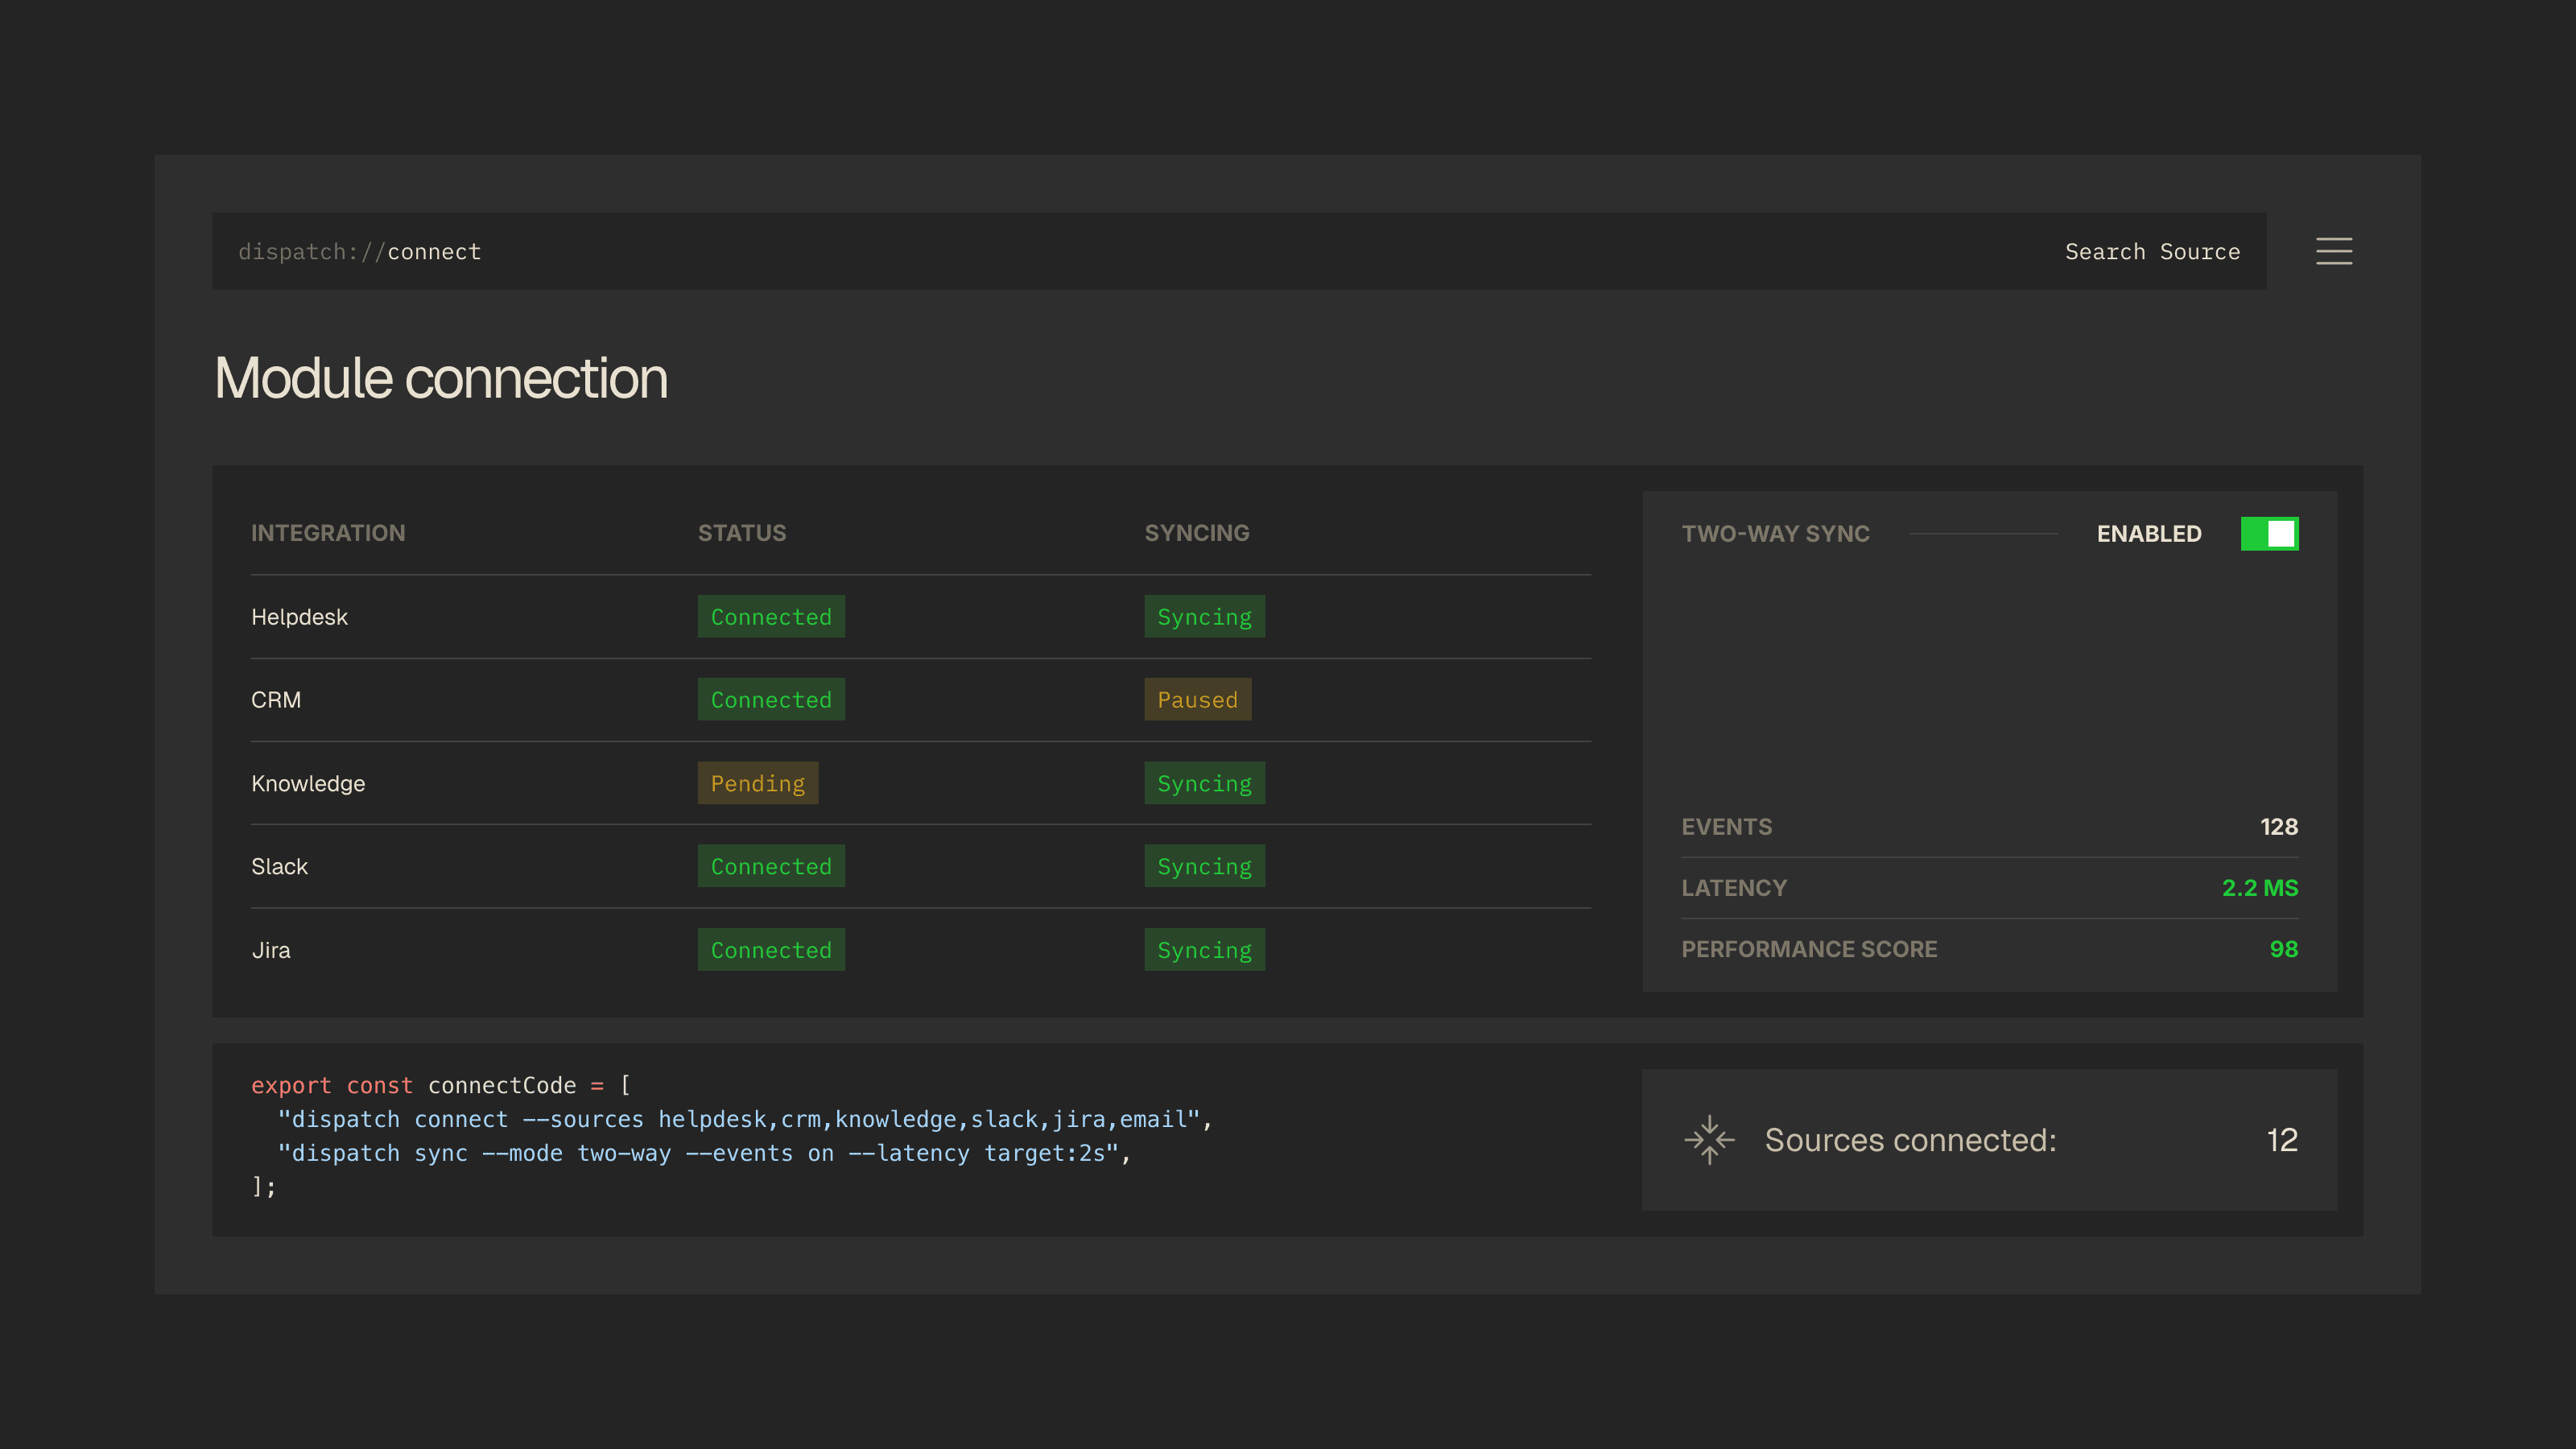
Task: Click the Events count 128
Action: click(2278, 827)
